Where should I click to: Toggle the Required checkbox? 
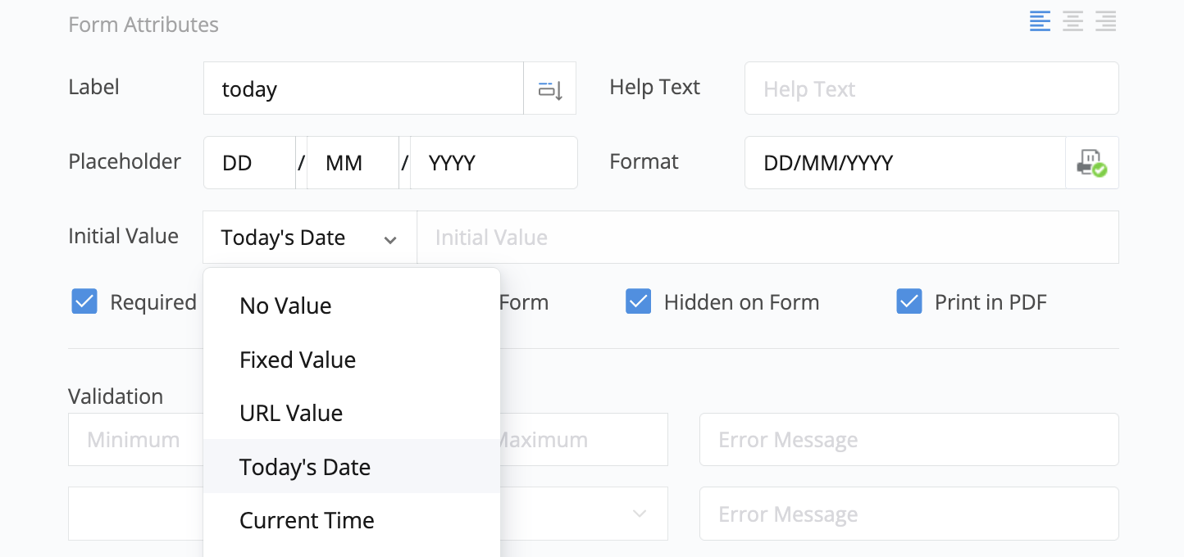click(x=84, y=302)
